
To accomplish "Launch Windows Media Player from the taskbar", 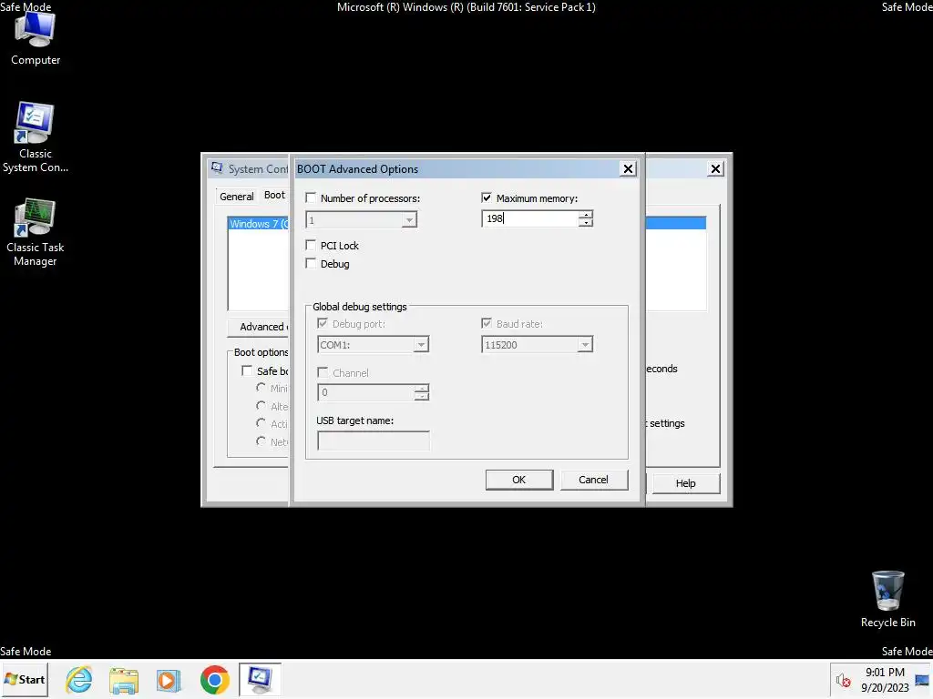I will pos(169,679).
